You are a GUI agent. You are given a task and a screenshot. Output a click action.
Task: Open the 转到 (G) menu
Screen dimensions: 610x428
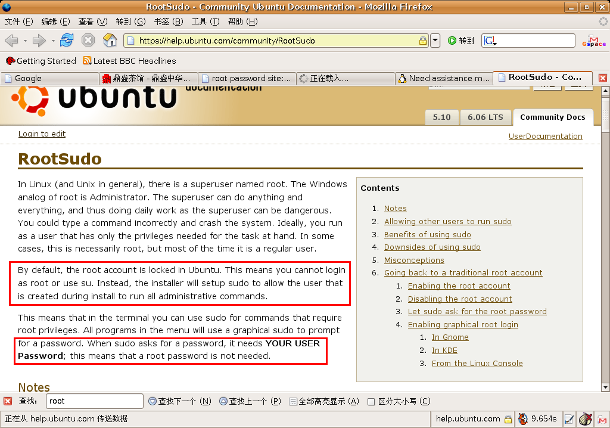pos(130,21)
